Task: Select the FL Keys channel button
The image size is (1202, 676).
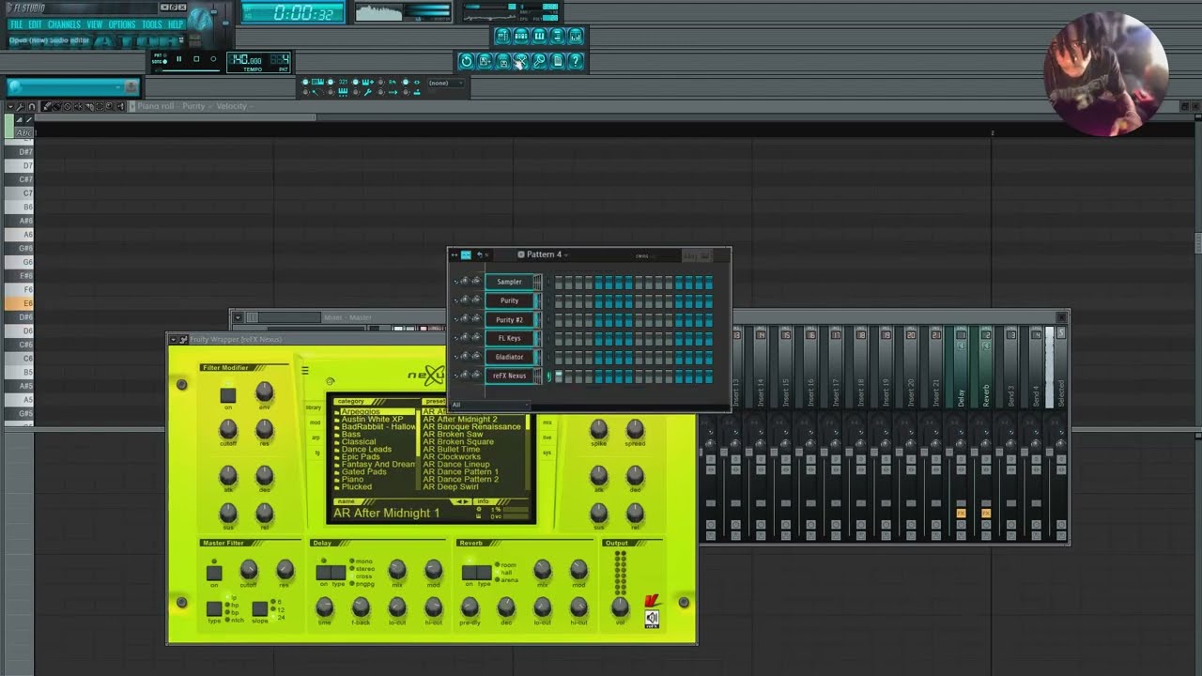Action: click(x=509, y=338)
